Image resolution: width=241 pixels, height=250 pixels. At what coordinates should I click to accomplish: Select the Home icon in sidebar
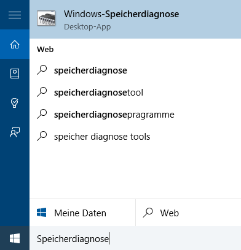[x=15, y=44]
